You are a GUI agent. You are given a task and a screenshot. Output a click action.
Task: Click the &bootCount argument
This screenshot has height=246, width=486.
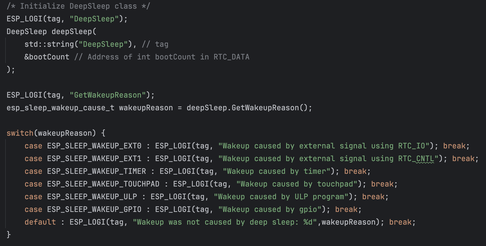click(47, 57)
